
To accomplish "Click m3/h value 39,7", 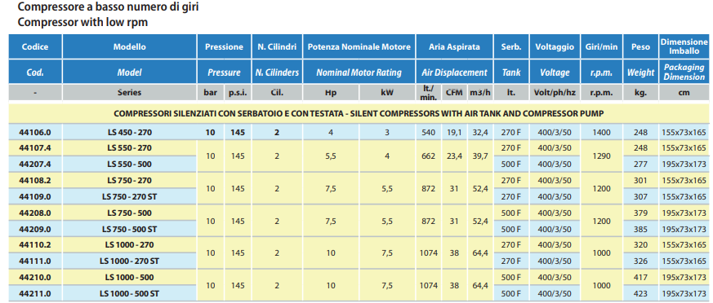I will pyautogui.click(x=480, y=156).
